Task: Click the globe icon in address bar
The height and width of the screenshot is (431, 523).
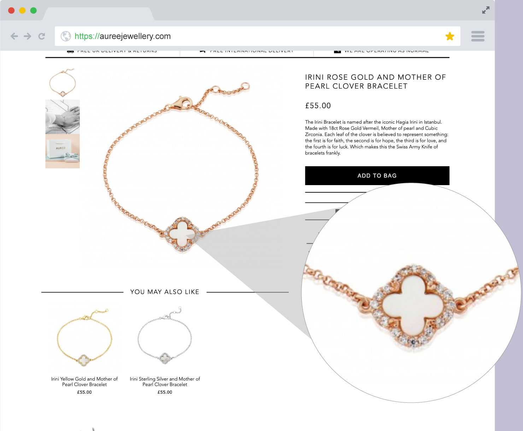Action: pyautogui.click(x=66, y=36)
